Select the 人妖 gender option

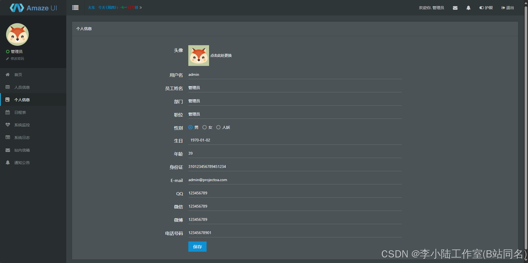click(218, 127)
